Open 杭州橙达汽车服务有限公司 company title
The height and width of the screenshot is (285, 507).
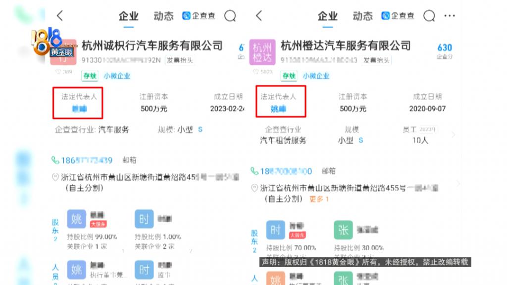tap(346, 46)
